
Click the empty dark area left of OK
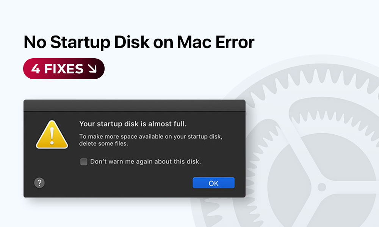point(116,183)
